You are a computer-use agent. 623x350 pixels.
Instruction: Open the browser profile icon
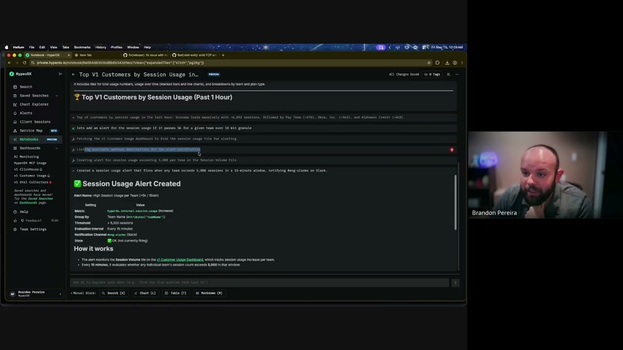point(455,63)
